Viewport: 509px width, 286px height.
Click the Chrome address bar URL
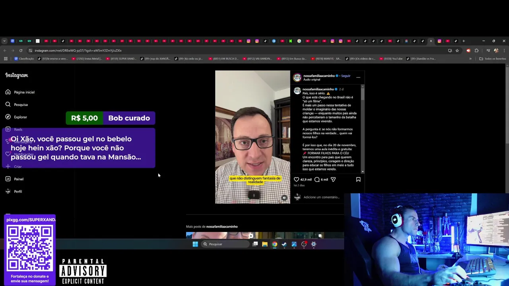(78, 50)
